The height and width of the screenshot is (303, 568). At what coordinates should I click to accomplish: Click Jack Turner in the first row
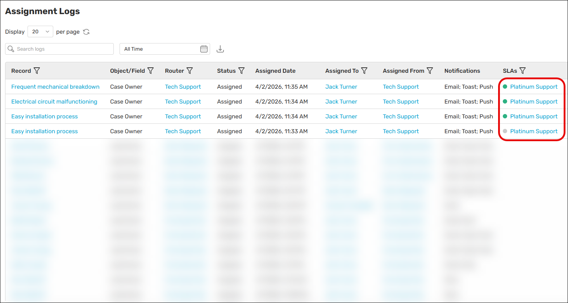tap(341, 87)
